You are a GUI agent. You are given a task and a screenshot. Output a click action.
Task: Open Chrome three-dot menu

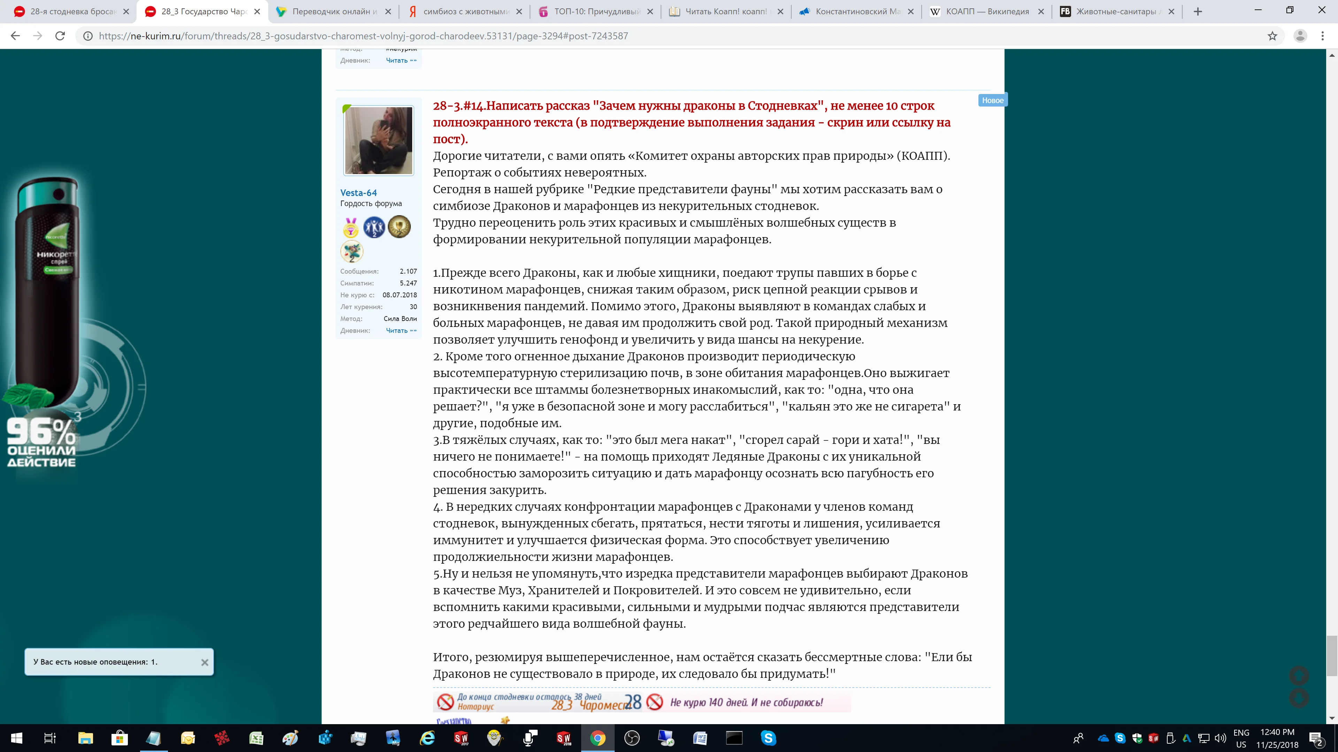[x=1322, y=36]
